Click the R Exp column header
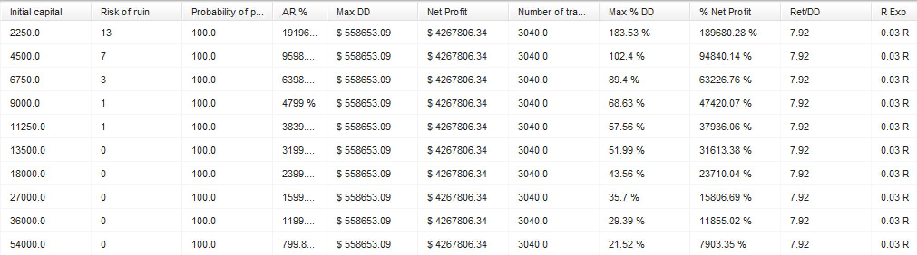This screenshot has width=917, height=255. click(x=894, y=12)
